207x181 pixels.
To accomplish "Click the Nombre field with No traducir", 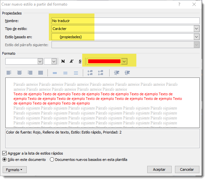I will (x=125, y=21).
